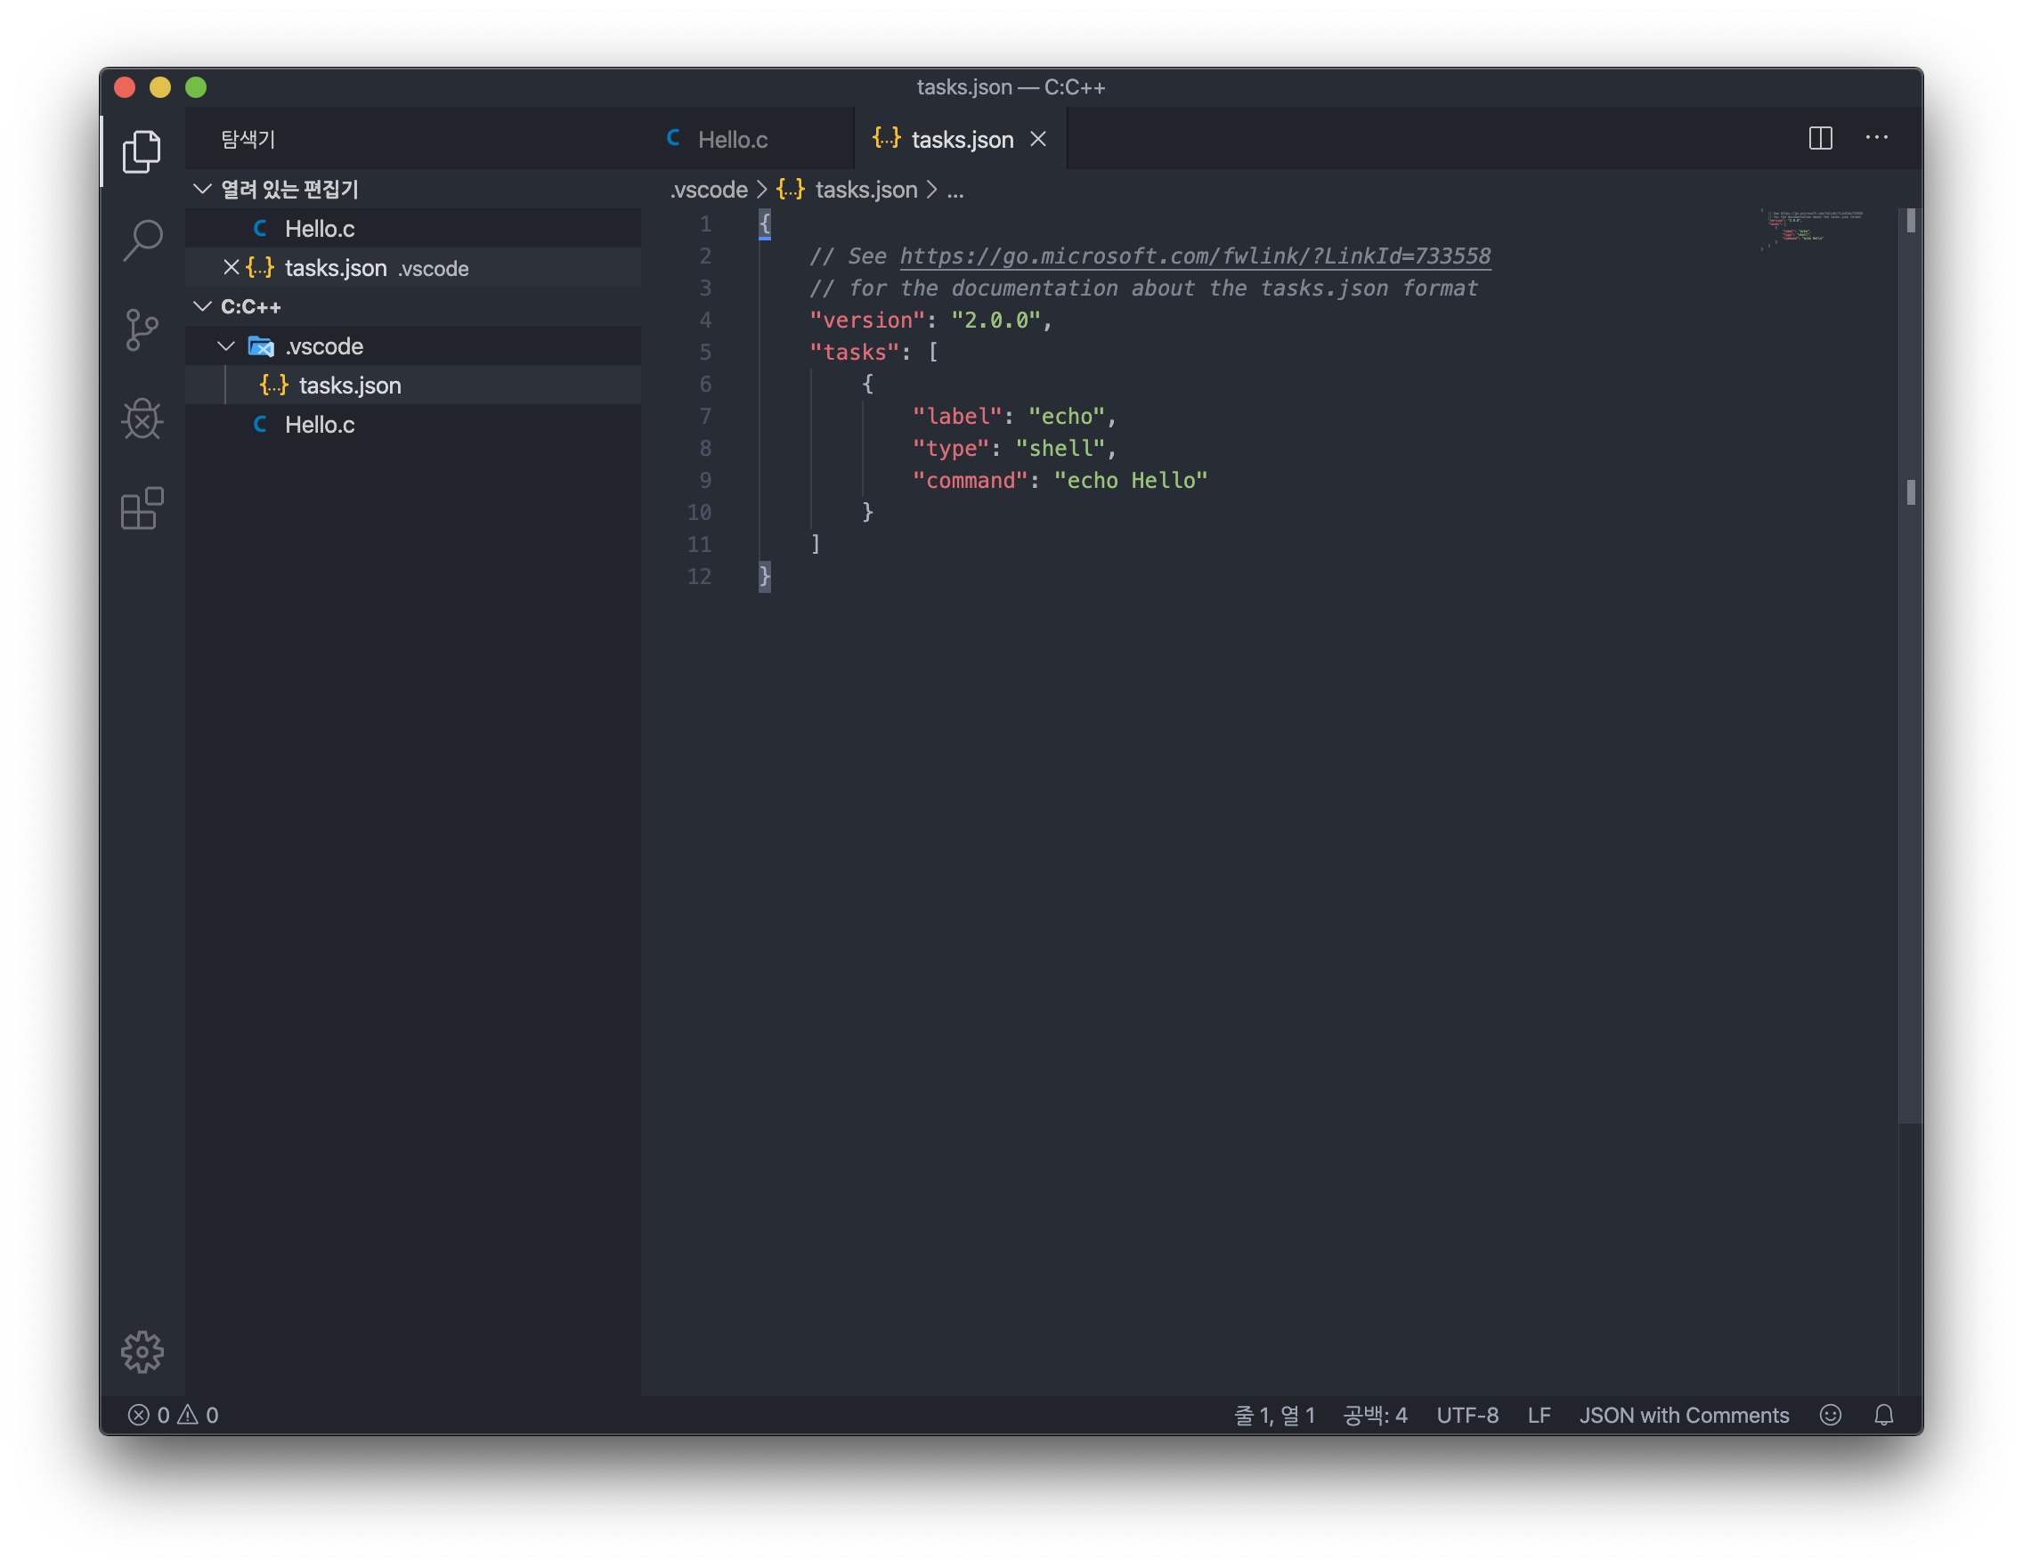Select Hello.c in the C:C++ folder tree
Screen dimensions: 2023x1567
coord(320,424)
